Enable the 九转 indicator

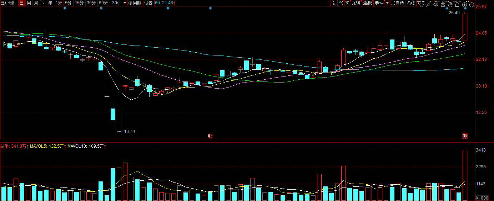point(356,3)
